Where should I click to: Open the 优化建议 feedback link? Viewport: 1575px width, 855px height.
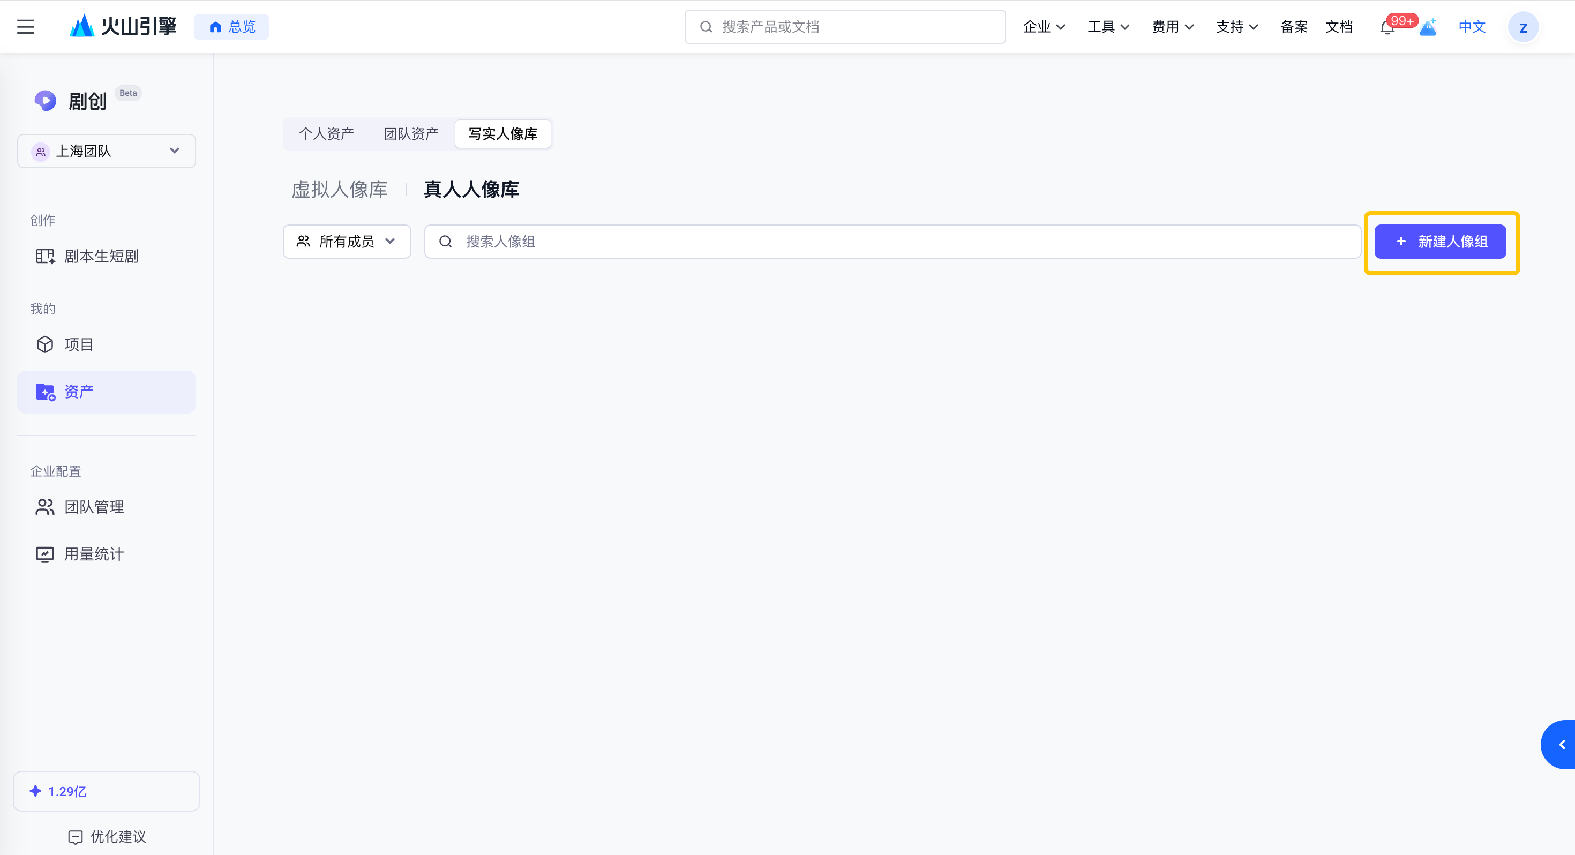pos(107,837)
